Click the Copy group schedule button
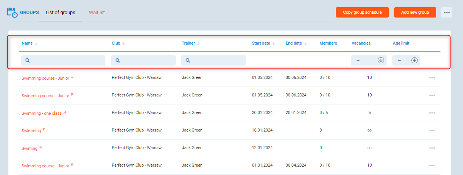Screen dimensions: 463x175 pos(362,13)
